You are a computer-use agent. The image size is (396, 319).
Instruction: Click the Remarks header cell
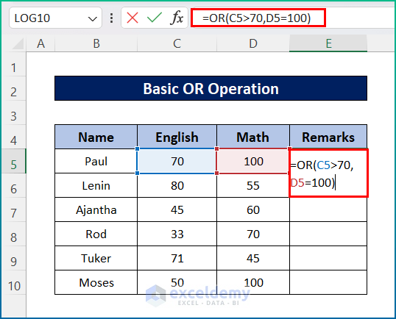[x=328, y=137]
